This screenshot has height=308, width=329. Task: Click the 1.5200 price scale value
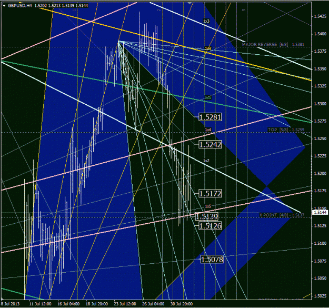click(320, 174)
